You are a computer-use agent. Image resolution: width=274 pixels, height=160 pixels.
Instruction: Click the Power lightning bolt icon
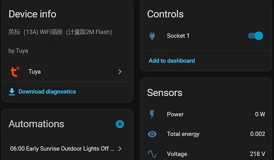click(152, 115)
